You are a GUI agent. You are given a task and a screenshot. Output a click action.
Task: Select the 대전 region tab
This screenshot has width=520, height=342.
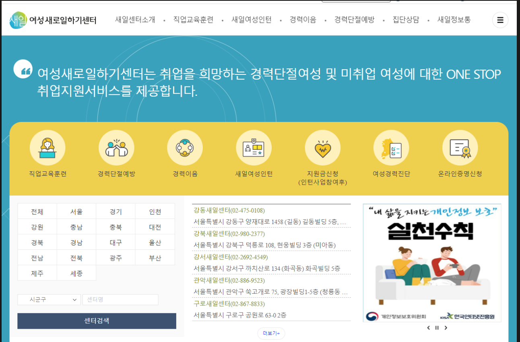click(x=155, y=227)
